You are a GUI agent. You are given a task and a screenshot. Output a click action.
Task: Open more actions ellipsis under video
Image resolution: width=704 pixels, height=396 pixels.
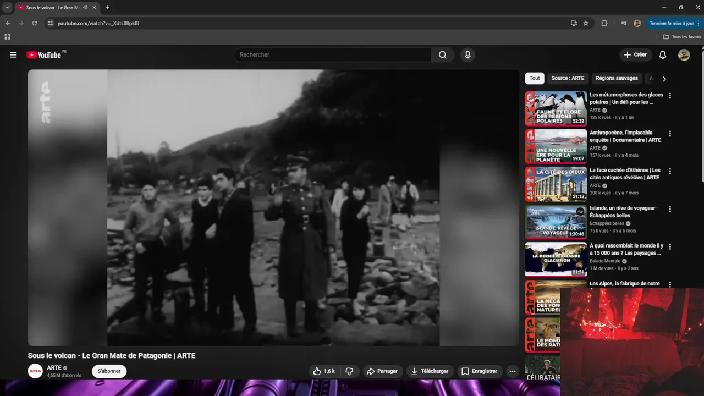click(513, 371)
